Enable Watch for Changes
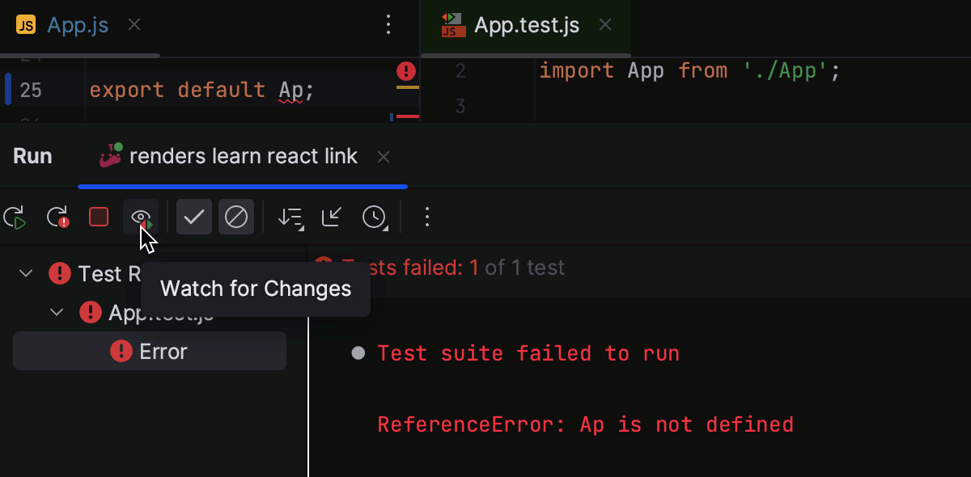971x477 pixels. tap(140, 217)
